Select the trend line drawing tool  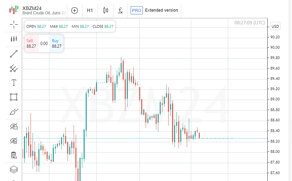pos(14,54)
